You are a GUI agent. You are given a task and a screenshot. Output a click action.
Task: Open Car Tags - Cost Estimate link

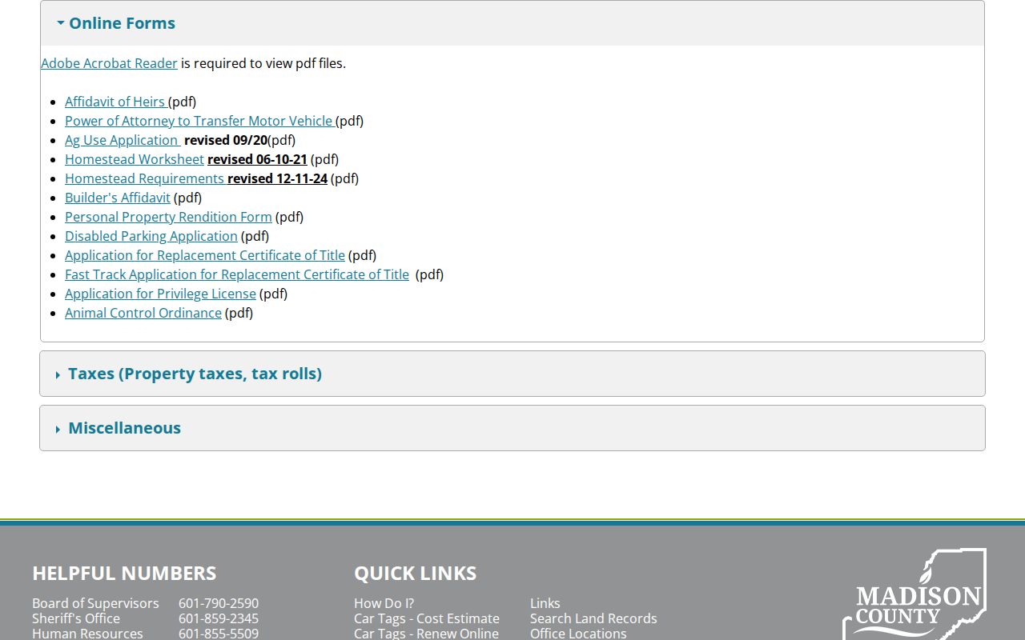(x=427, y=618)
